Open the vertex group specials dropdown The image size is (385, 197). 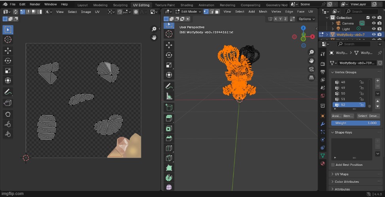(x=377, y=93)
